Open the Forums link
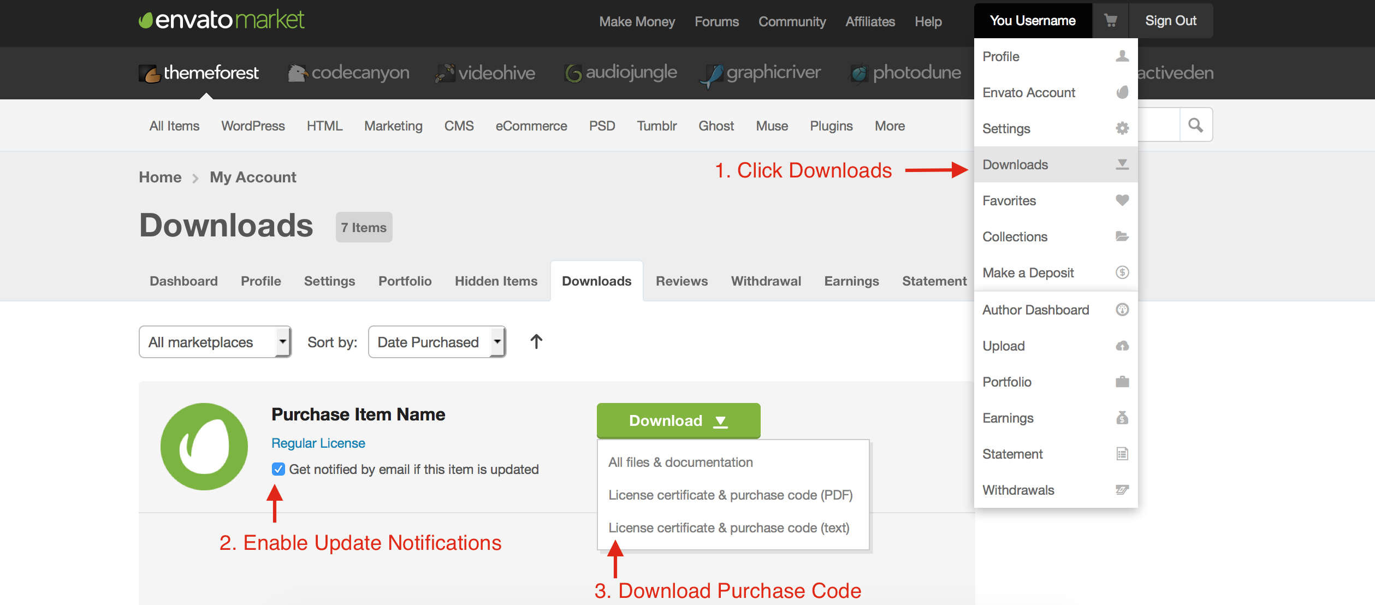Screen dimensions: 1375x605 pos(716,22)
